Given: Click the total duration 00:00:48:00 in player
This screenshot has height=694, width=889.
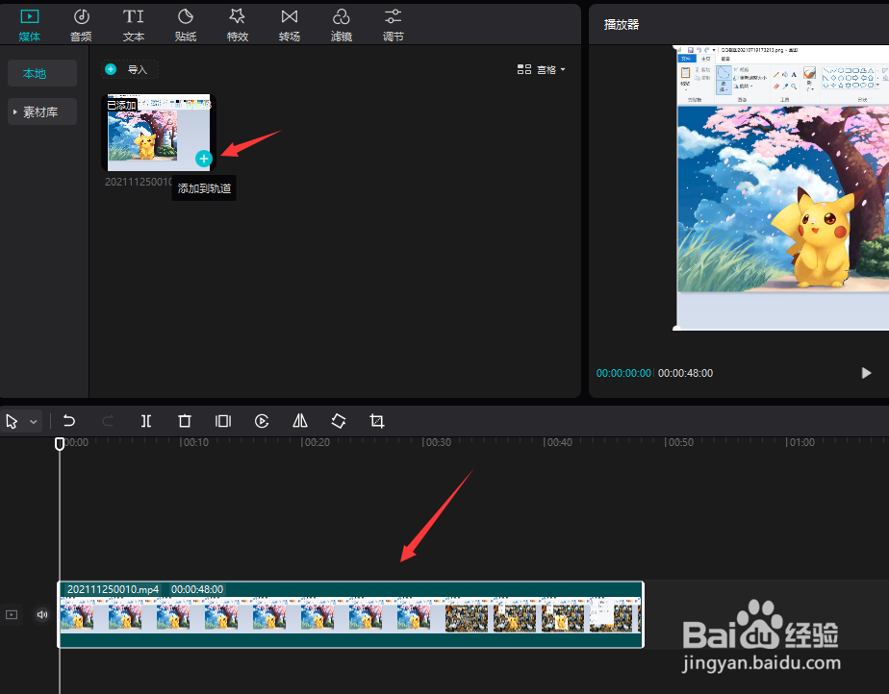Looking at the screenshot, I should pos(685,373).
